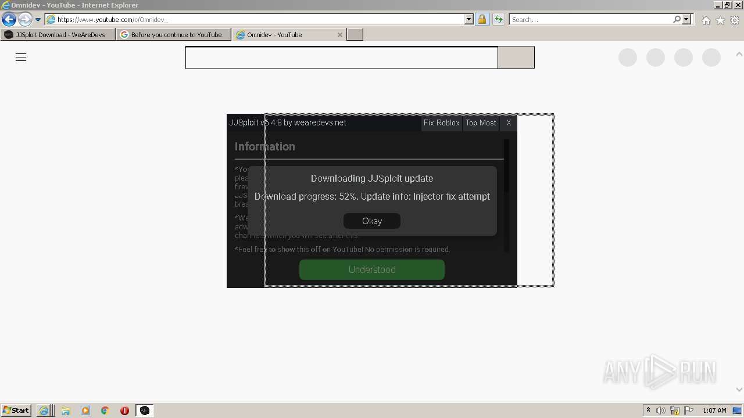Open the media player taskbar icon
The height and width of the screenshot is (418, 744).
click(85, 410)
